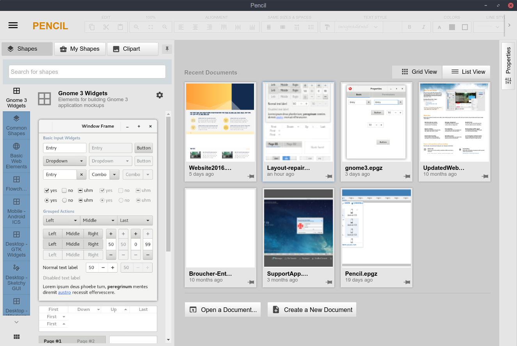Image resolution: width=517 pixels, height=346 pixels.
Task: Open the gnome3.epgz document thumbnail
Action: pyautogui.click(x=377, y=122)
